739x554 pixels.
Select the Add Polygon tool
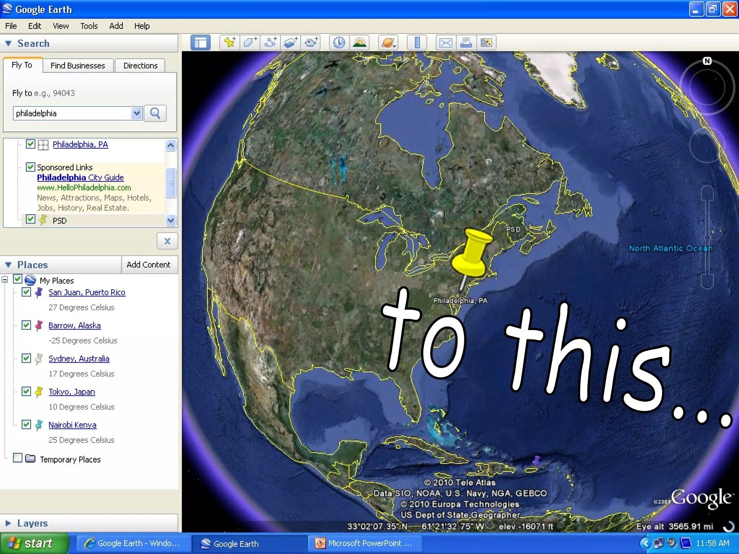[250, 43]
